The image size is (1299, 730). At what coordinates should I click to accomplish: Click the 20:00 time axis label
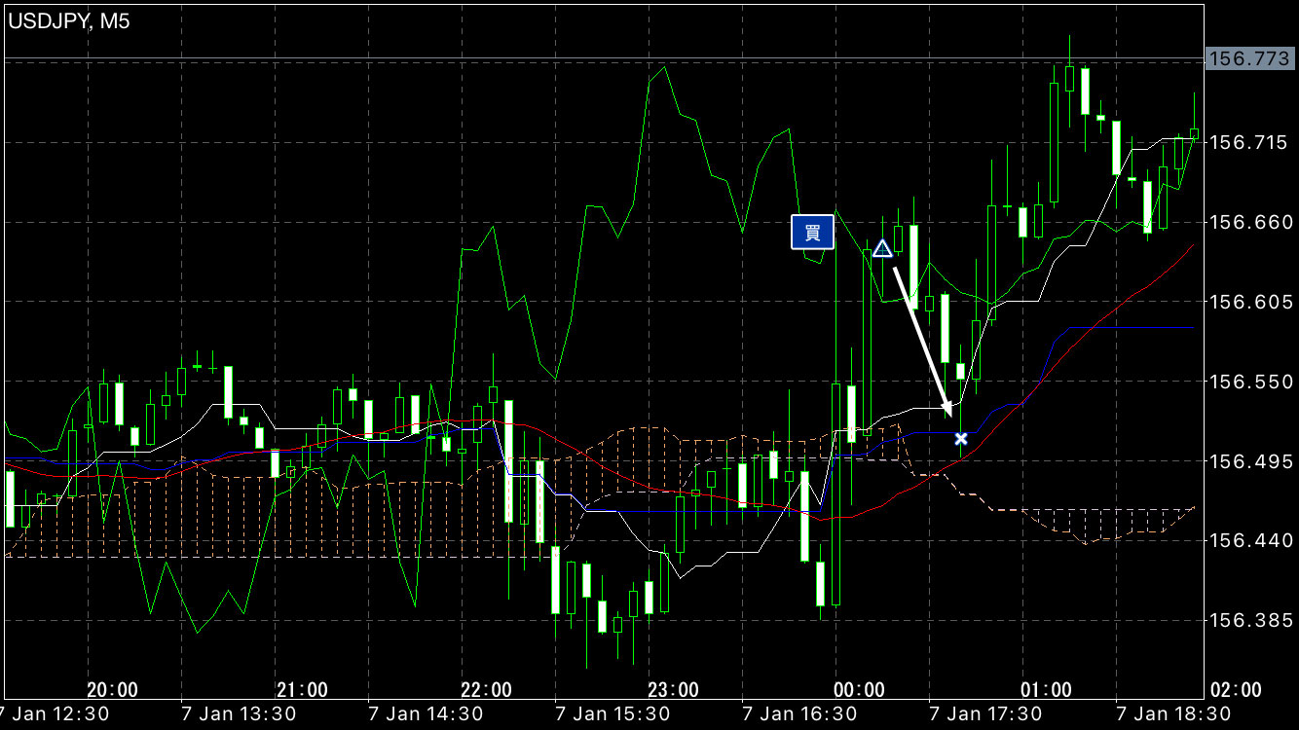pos(112,690)
